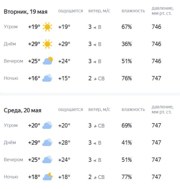Click the +29° temperature for Tuesday Днём

click(x=34, y=44)
